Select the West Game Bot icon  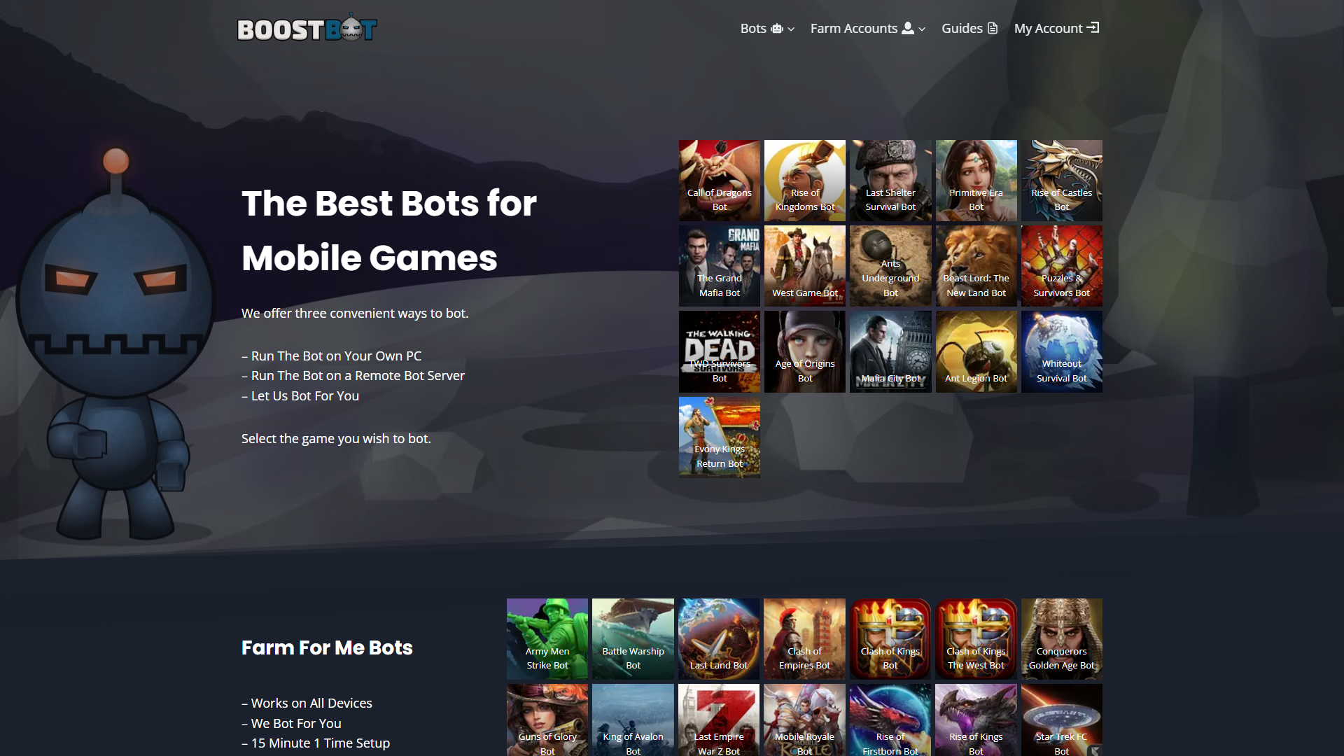click(805, 266)
